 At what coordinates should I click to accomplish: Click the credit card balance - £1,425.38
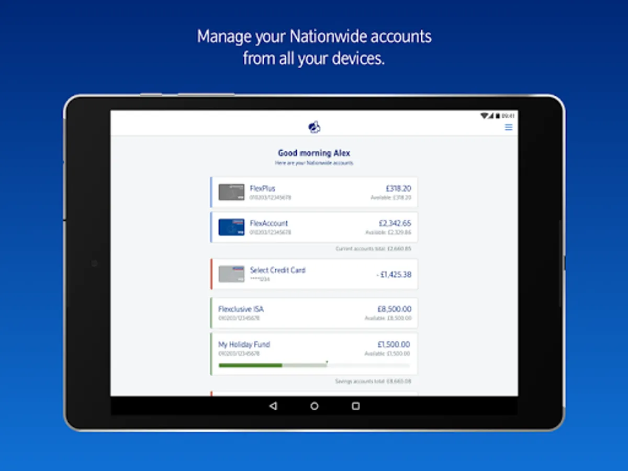[x=394, y=274]
